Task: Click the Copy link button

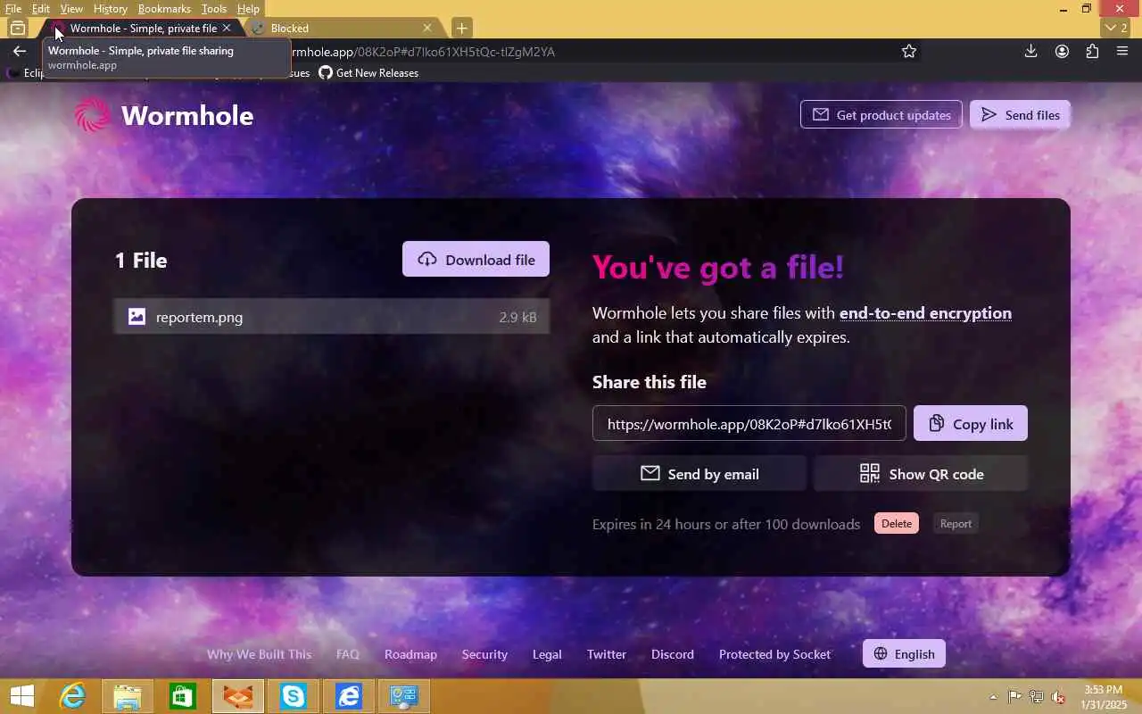Action: (x=971, y=423)
